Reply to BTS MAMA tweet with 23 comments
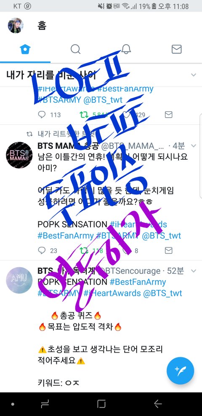 point(42,250)
